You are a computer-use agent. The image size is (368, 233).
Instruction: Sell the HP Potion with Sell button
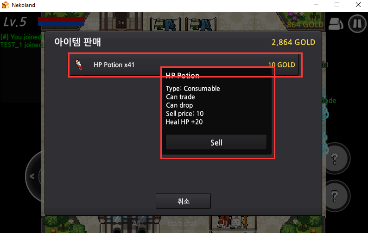[216, 142]
